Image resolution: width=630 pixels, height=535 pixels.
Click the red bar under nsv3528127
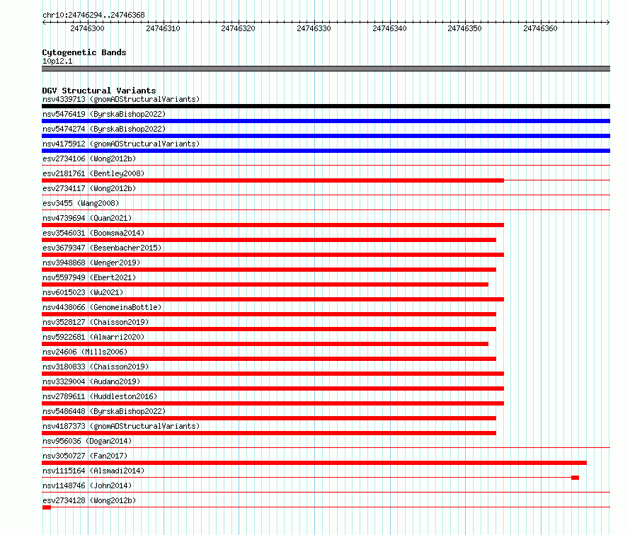point(269,329)
